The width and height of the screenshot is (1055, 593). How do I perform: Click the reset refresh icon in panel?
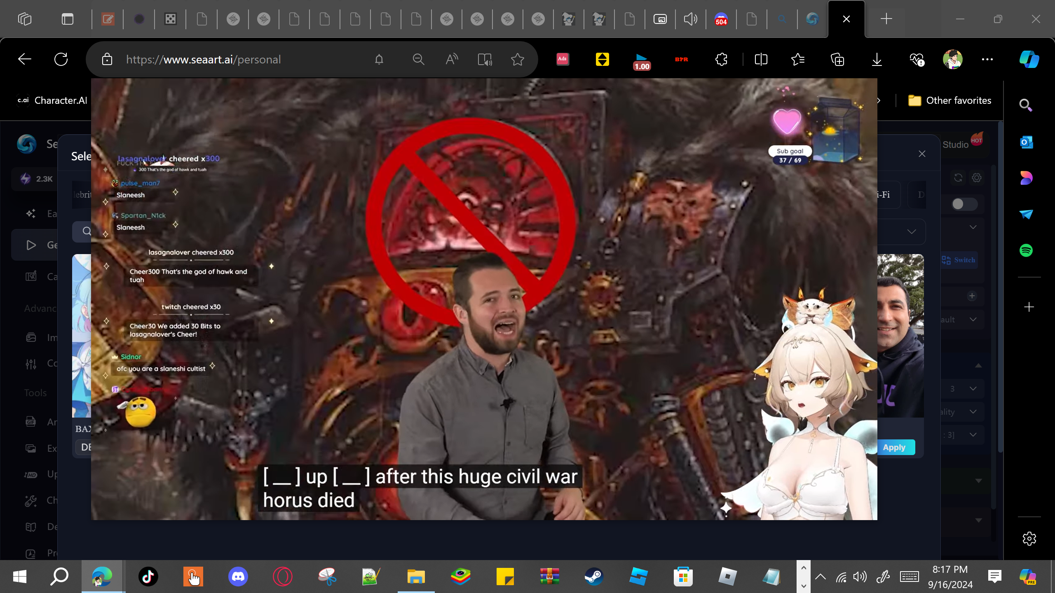pos(959,178)
